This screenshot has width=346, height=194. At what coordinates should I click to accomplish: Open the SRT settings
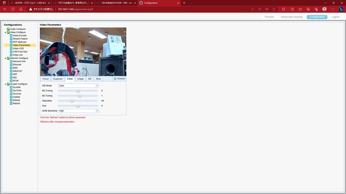click(15, 74)
